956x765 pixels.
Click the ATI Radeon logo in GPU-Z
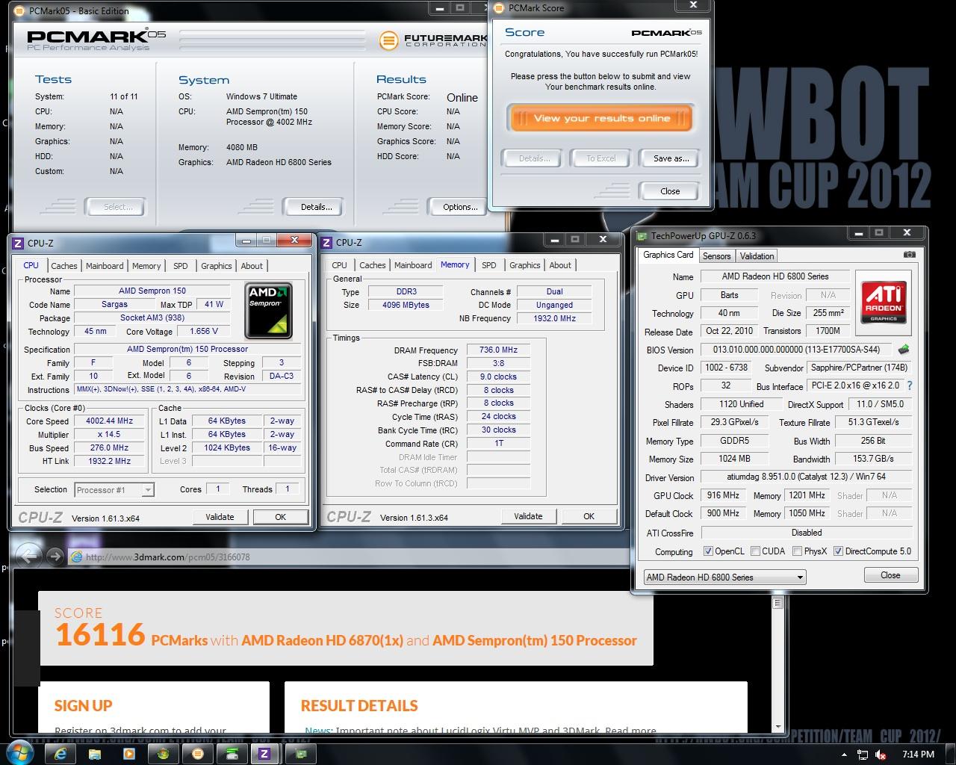884,301
